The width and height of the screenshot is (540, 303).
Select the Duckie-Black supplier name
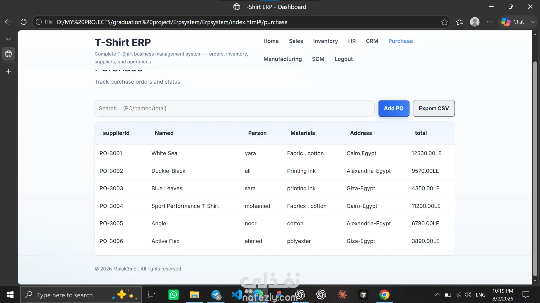168,171
